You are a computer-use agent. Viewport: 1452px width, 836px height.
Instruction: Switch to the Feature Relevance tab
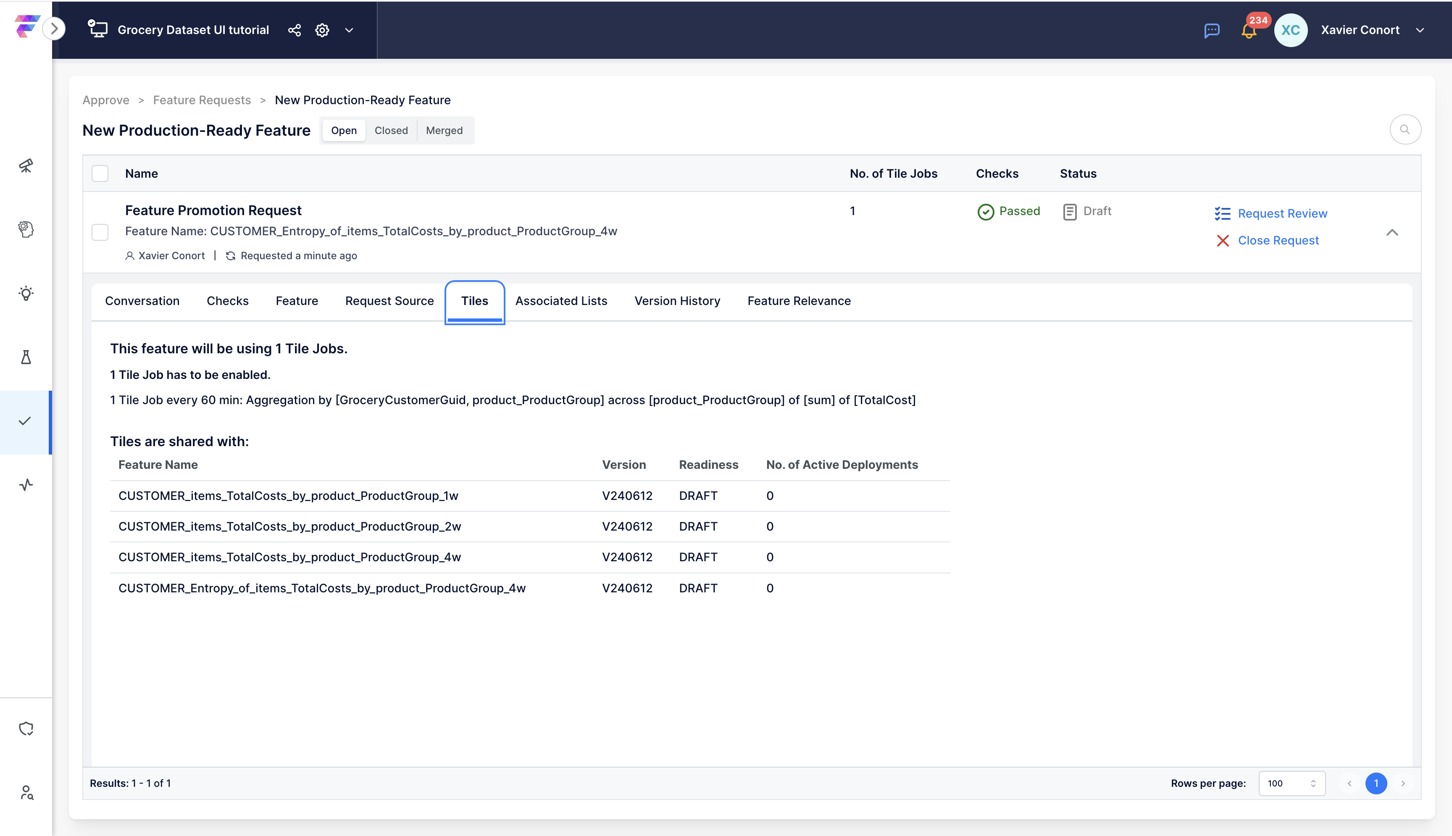tap(799, 301)
